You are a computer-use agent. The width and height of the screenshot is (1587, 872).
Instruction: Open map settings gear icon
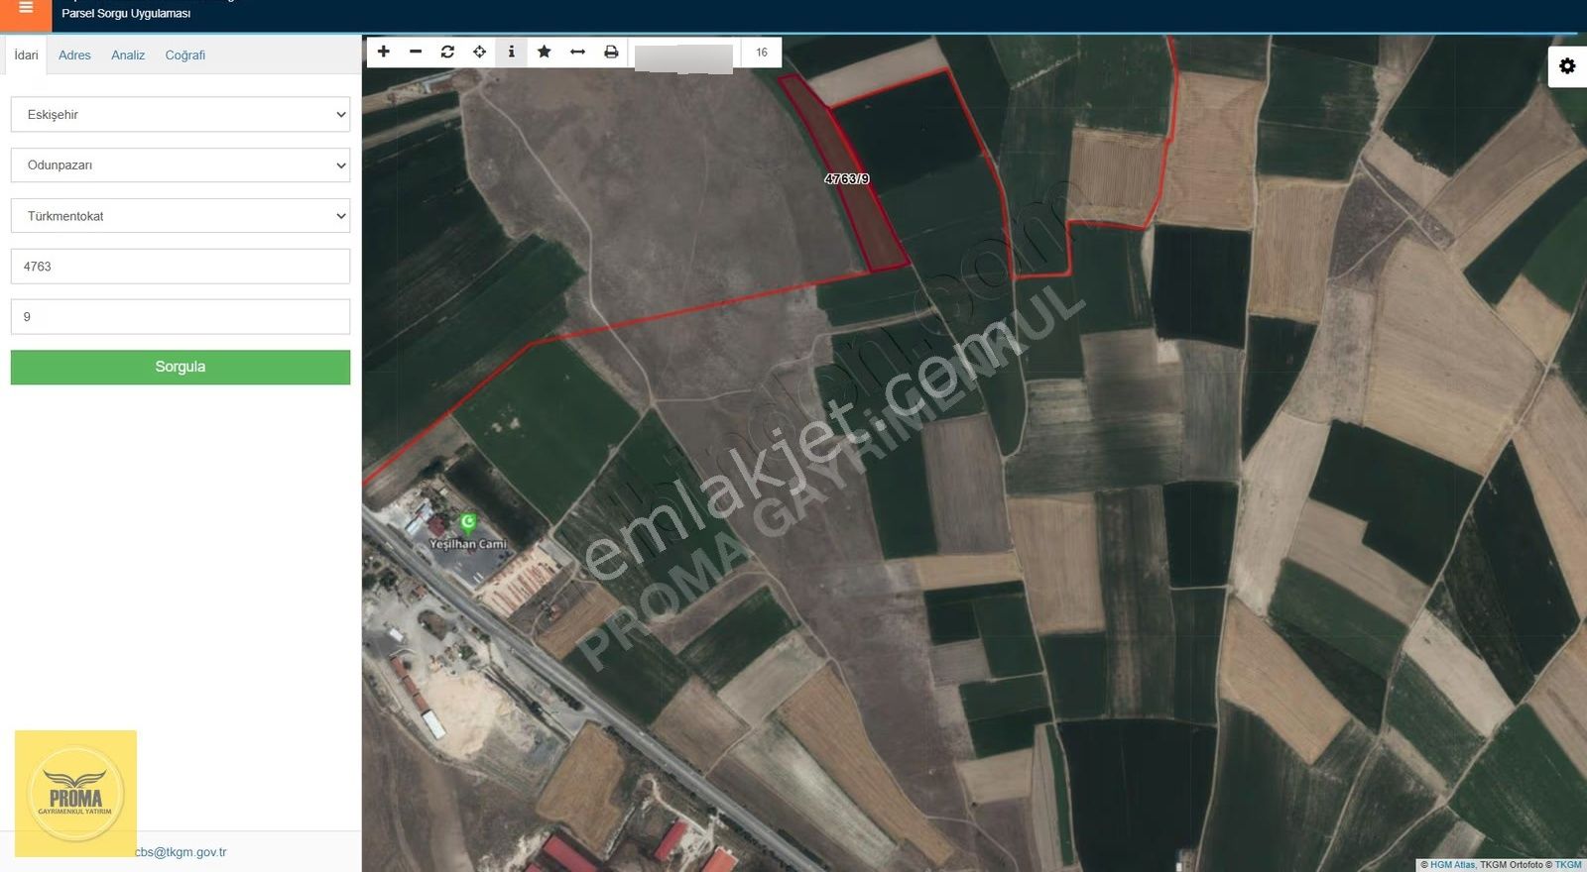pos(1567,66)
